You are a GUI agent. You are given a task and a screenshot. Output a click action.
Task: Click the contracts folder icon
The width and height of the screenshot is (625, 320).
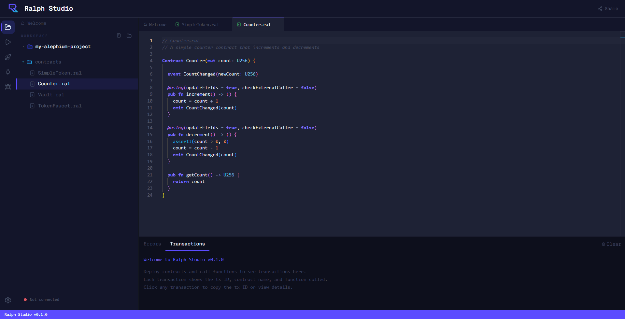click(x=29, y=62)
